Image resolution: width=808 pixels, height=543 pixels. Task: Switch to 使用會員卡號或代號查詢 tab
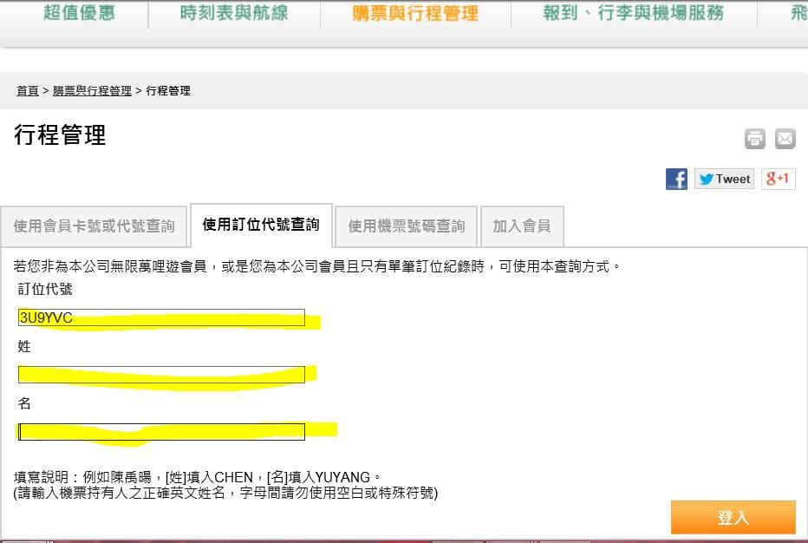coord(94,226)
